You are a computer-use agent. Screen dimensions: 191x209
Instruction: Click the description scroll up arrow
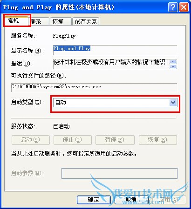click(x=173, y=62)
